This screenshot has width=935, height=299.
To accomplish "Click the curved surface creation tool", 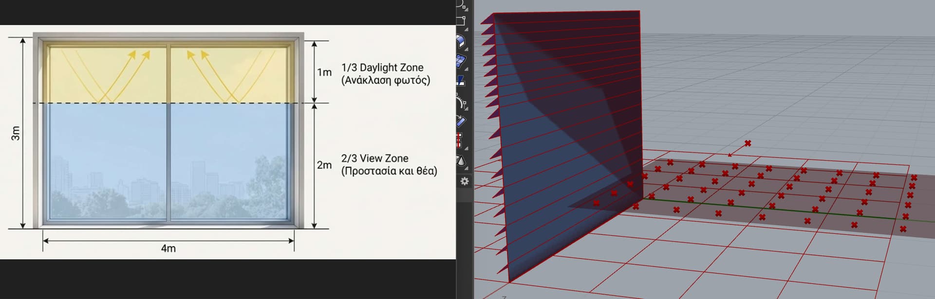I will pyautogui.click(x=460, y=42).
